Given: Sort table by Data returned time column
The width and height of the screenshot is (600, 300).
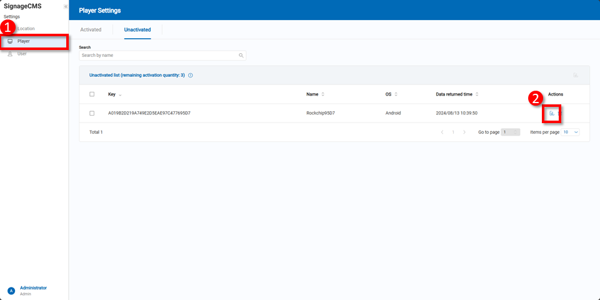Looking at the screenshot, I should [457, 94].
